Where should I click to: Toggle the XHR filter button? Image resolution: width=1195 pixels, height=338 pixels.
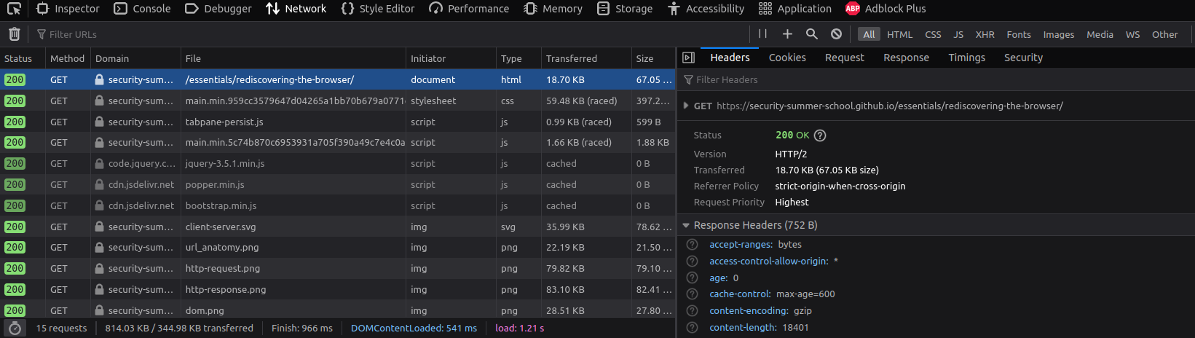click(985, 34)
